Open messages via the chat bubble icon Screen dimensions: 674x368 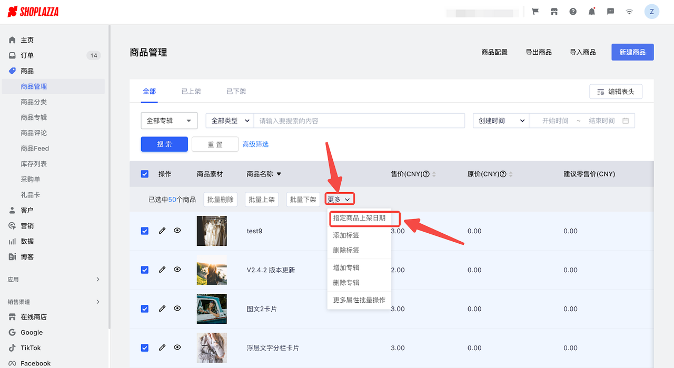610,11
